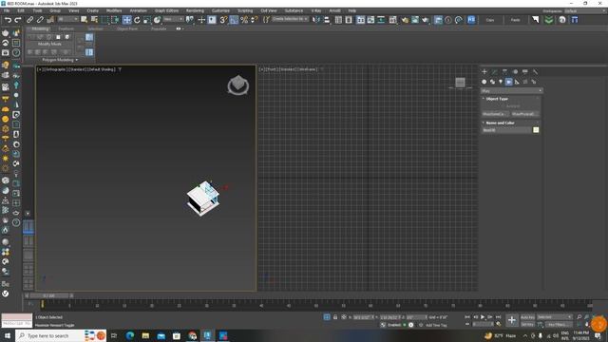Click the Auto Key button
Image resolution: width=608 pixels, height=342 pixels.
tap(527, 317)
